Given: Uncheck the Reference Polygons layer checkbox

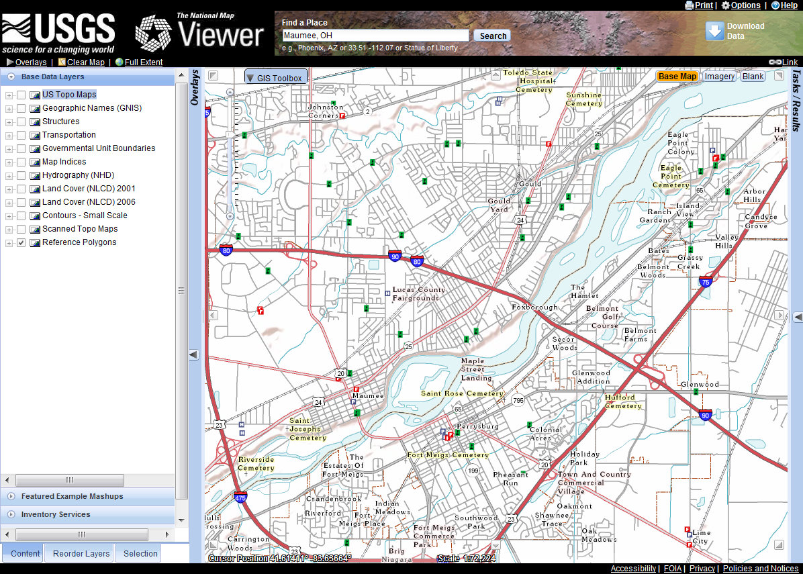Looking at the screenshot, I should click(x=21, y=242).
